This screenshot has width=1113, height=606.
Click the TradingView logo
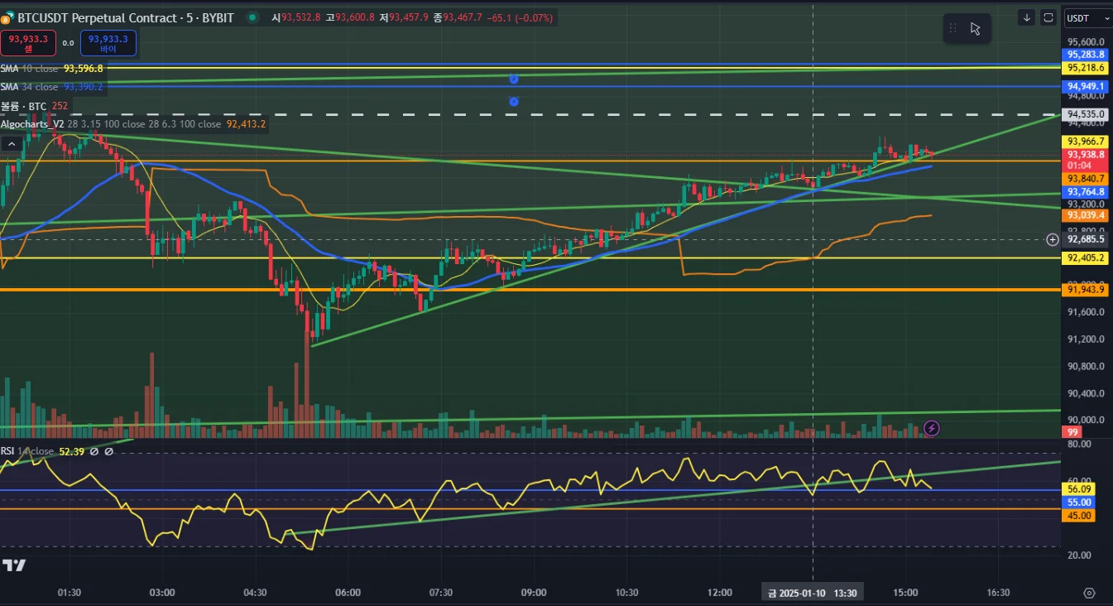[14, 565]
